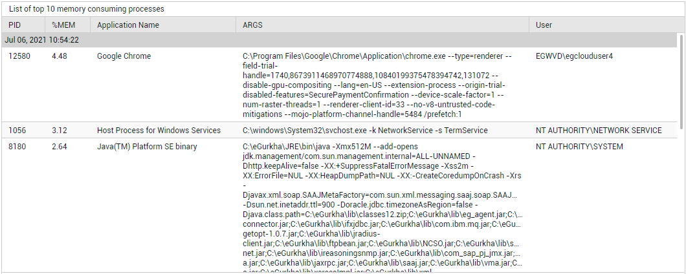Click the Application Name column header

[x=163, y=25]
